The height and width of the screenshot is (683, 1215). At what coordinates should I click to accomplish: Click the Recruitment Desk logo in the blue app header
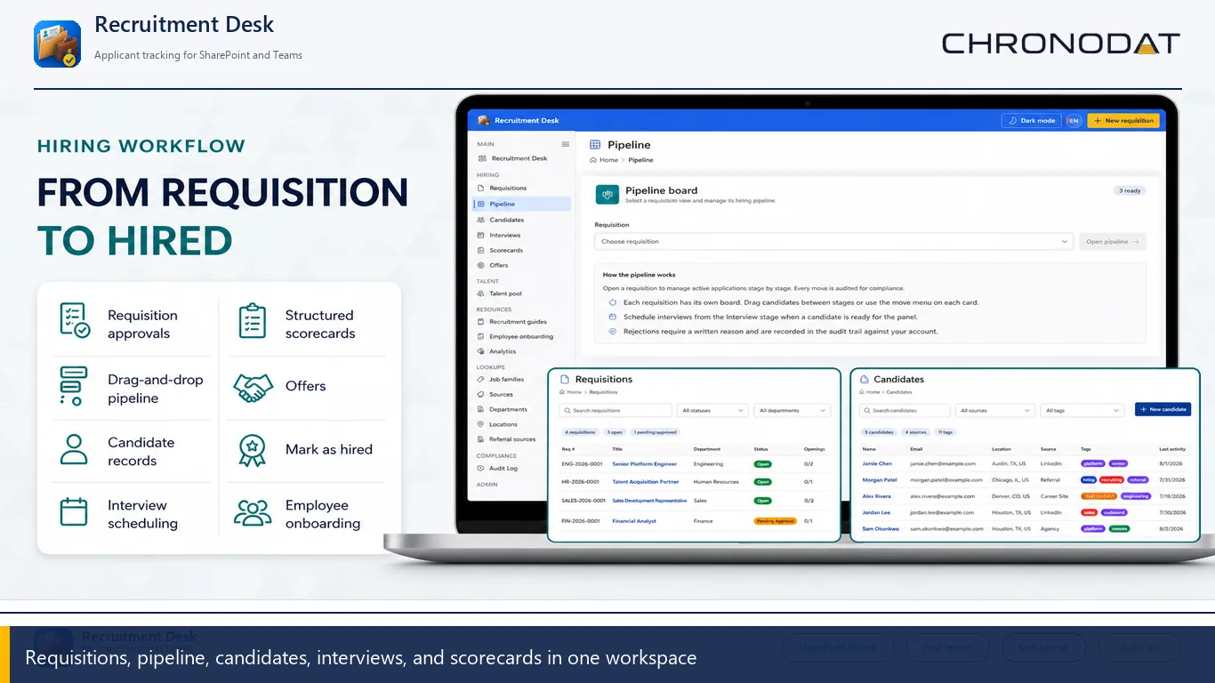click(484, 120)
